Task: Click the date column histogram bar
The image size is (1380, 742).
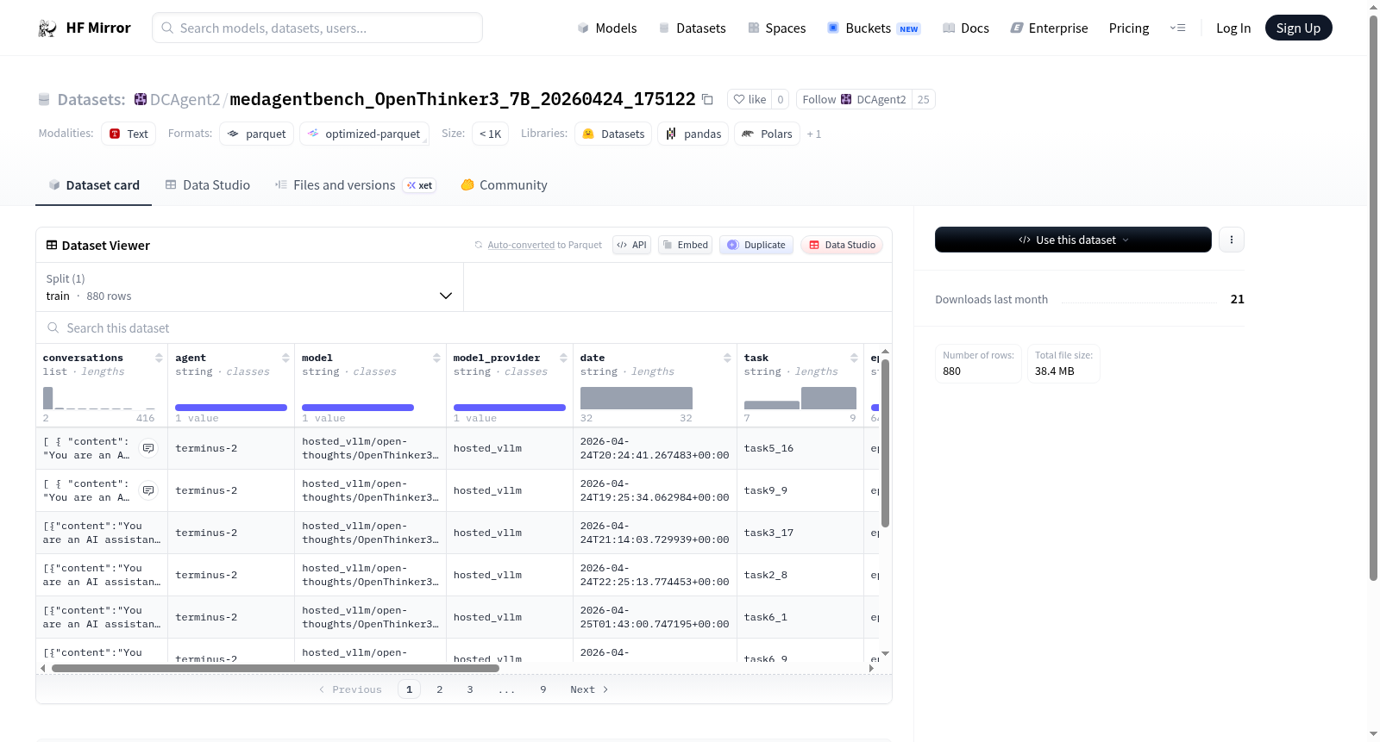Action: pyautogui.click(x=636, y=397)
